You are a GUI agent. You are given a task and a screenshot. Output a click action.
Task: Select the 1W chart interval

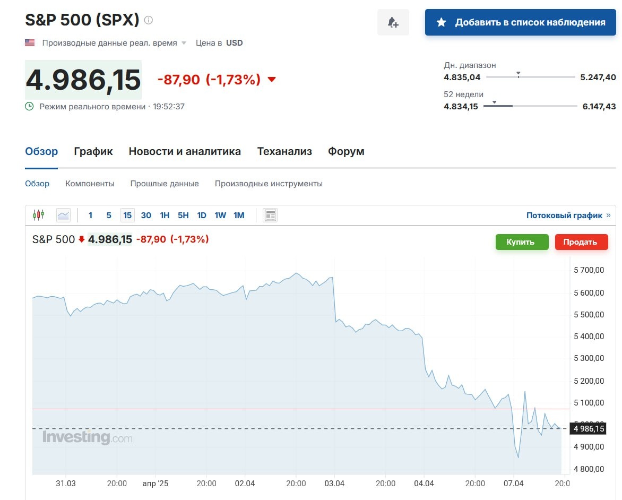[x=220, y=215]
